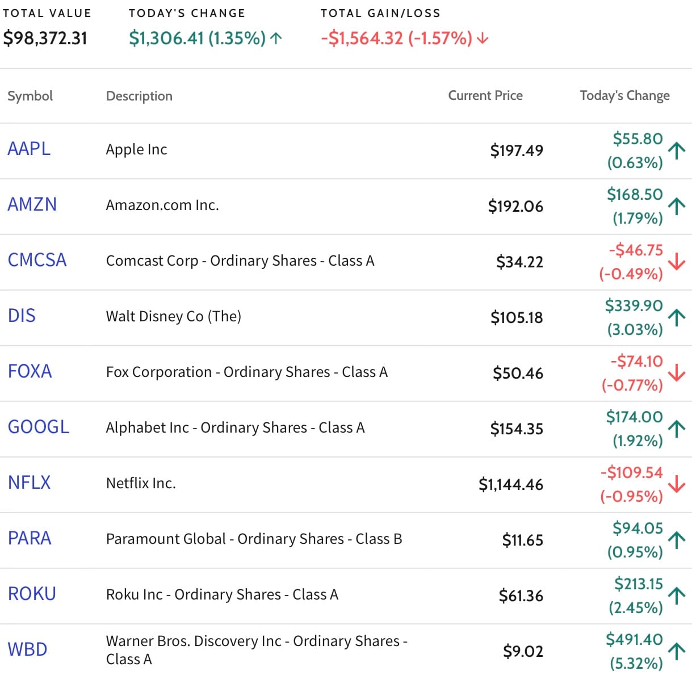Click the Current Price column header

[x=485, y=95]
